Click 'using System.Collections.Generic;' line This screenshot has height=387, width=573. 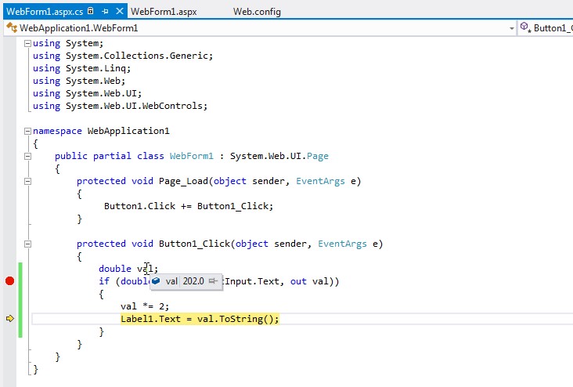[123, 56]
